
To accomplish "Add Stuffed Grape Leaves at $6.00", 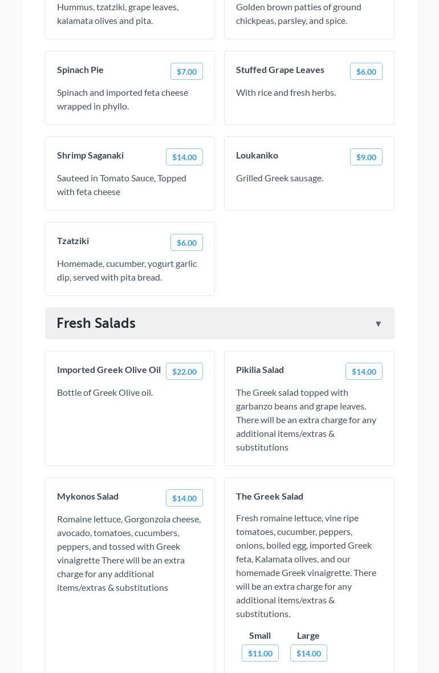I will pyautogui.click(x=366, y=71).
